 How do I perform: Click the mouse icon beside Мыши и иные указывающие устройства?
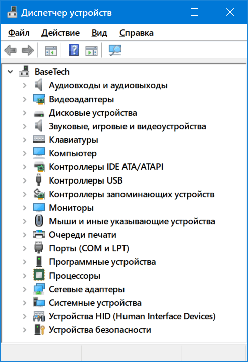click(39, 221)
